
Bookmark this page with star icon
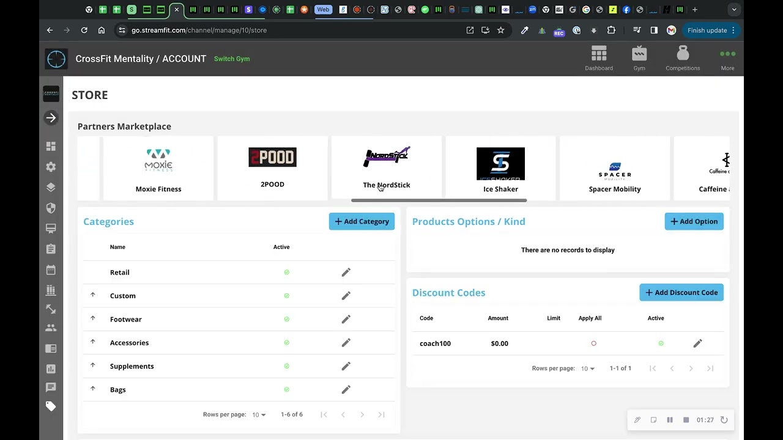(x=500, y=30)
